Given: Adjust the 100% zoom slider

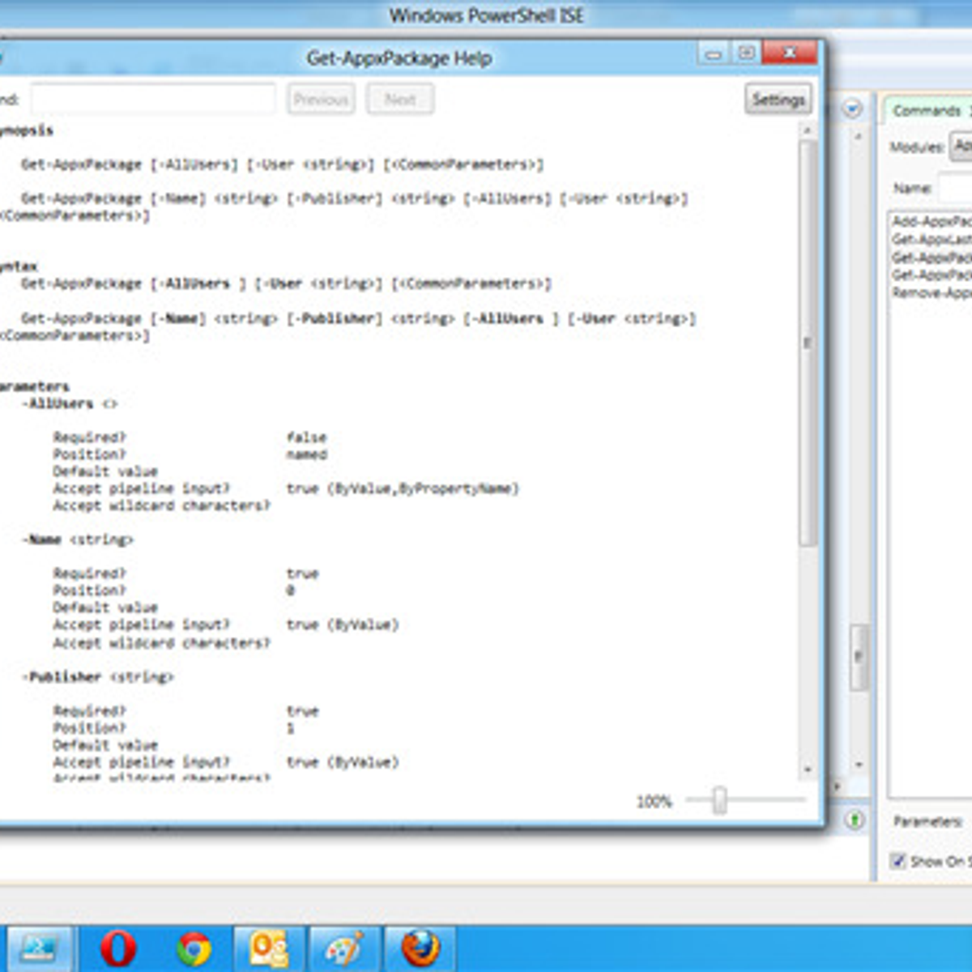Looking at the screenshot, I should pyautogui.click(x=720, y=802).
